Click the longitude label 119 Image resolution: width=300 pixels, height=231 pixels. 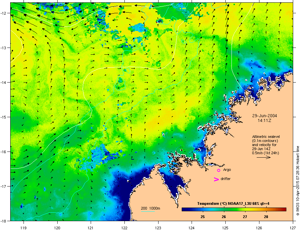pos(24,228)
